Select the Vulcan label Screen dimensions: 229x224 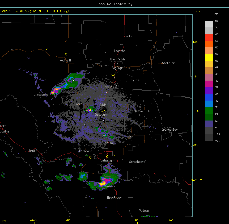(144, 211)
